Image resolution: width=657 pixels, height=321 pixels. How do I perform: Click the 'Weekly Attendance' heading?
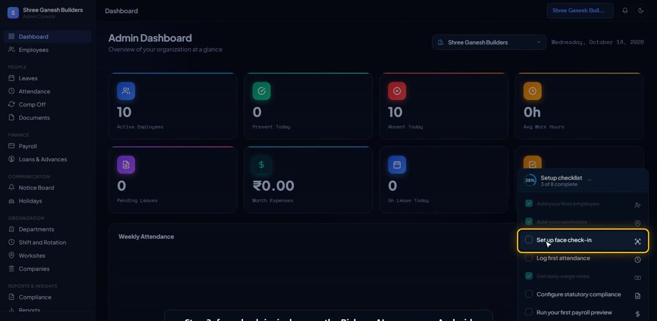click(x=146, y=237)
